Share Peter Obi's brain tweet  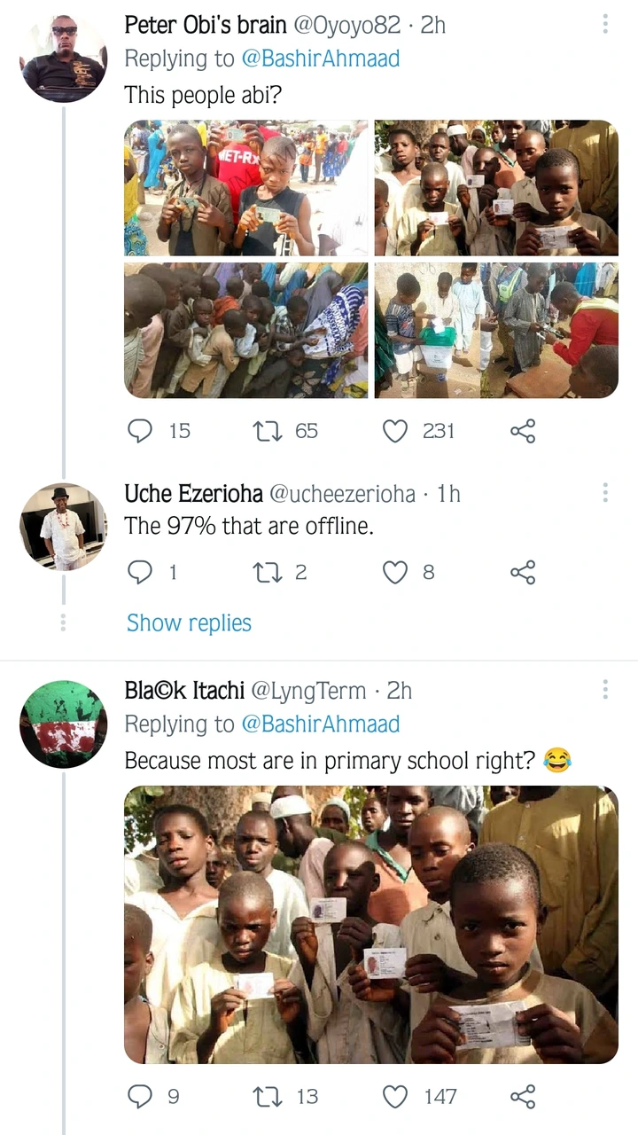point(523,431)
